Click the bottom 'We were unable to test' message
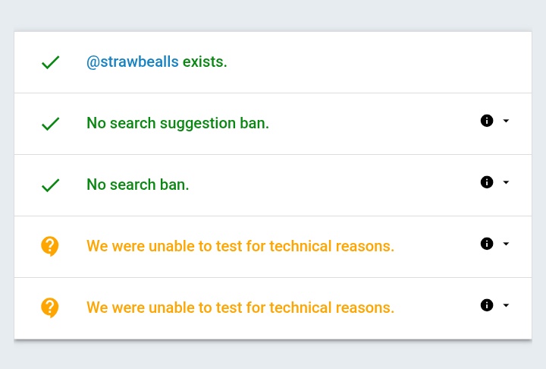The height and width of the screenshot is (369, 546). coord(240,307)
